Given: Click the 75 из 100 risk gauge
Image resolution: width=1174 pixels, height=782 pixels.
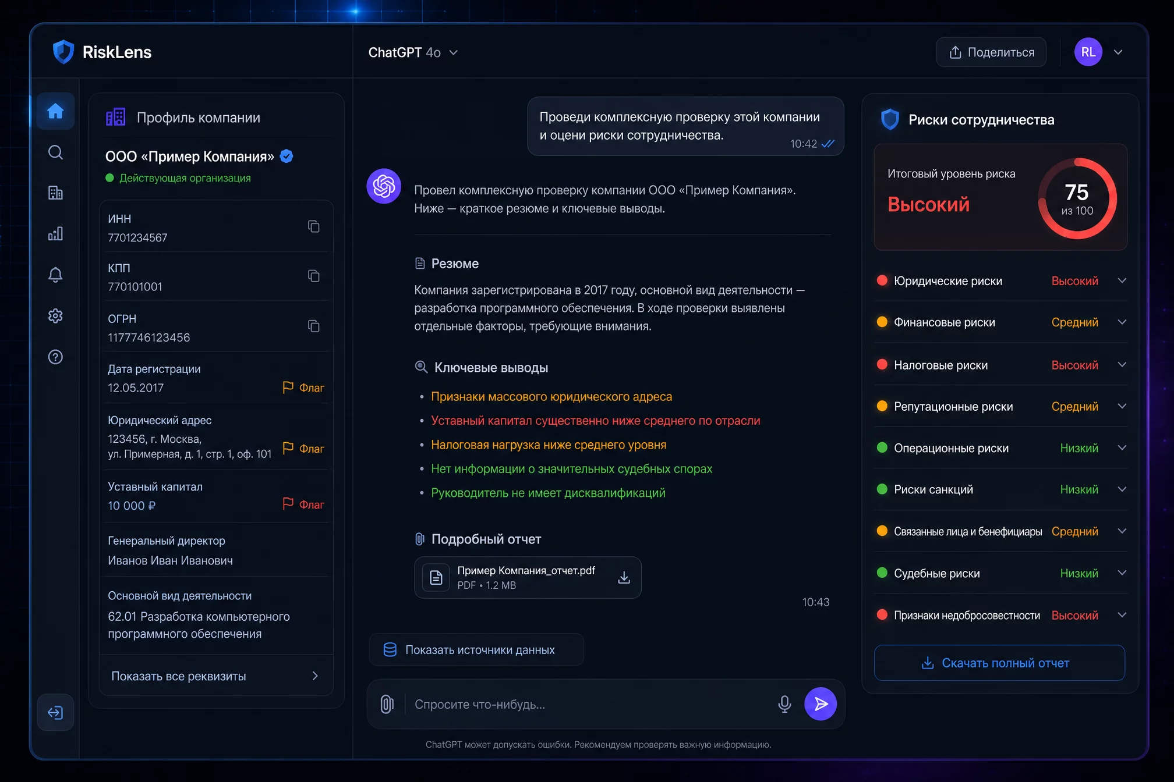Looking at the screenshot, I should click(1077, 198).
